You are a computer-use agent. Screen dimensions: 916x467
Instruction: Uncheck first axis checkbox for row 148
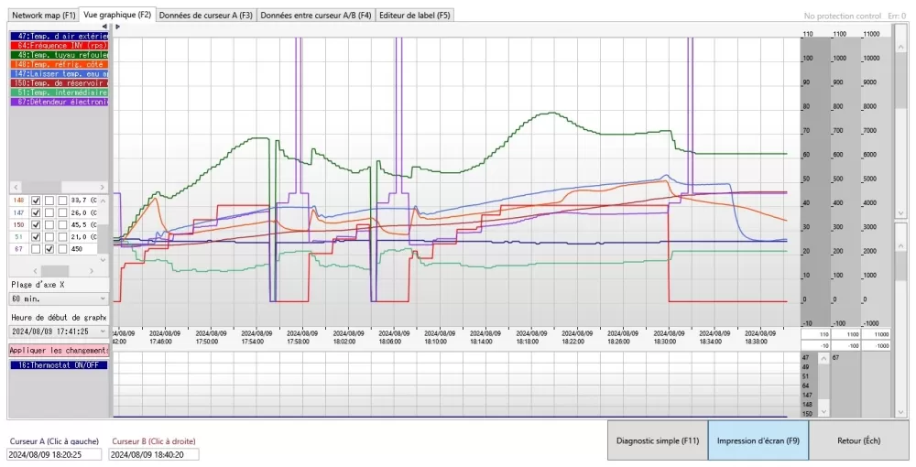[37, 201]
